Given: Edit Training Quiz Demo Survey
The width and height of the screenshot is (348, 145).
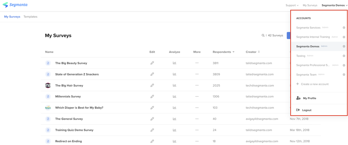Looking at the screenshot, I should click(x=152, y=130).
